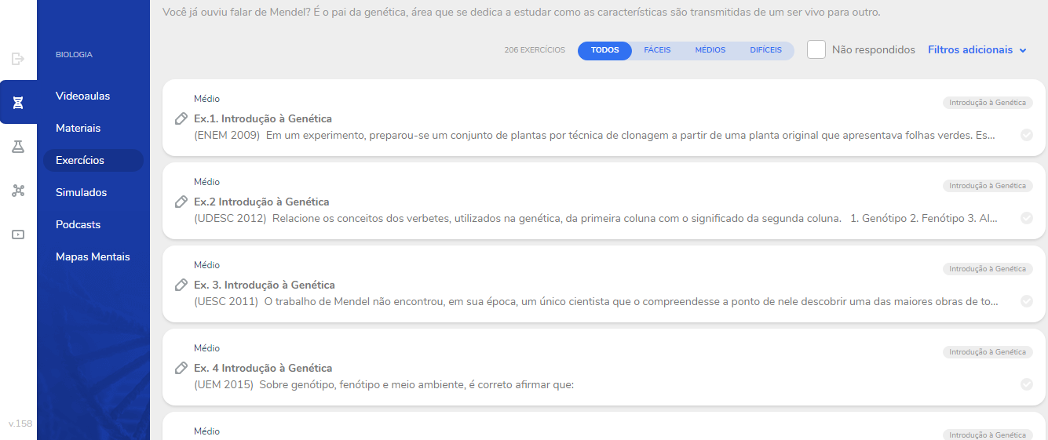1048x440 pixels.
Task: Select the TODOS filter pill
Action: (x=604, y=50)
